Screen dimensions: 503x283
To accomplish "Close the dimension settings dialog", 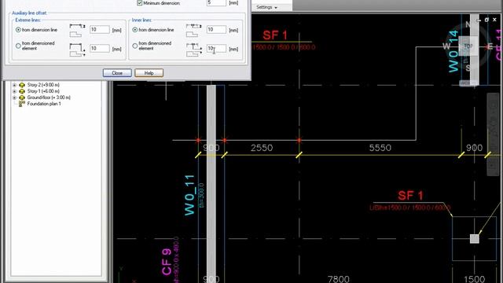I will [x=117, y=73].
